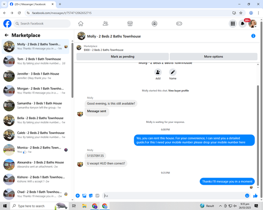The image size is (263, 210).
Task: Click the phone number message 5155709135
Action: (x=95, y=156)
